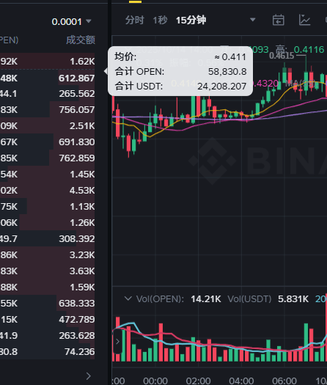The height and width of the screenshot is (385, 327).
Task: Click the expand arrow on chart's left edge
Action: 117,342
